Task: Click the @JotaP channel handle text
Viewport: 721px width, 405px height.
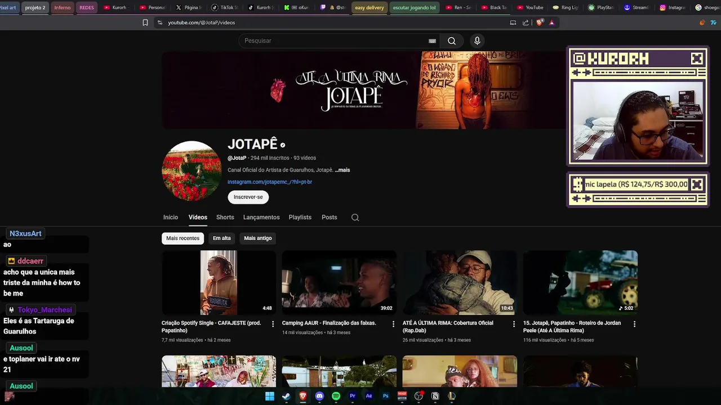Action: point(237,158)
